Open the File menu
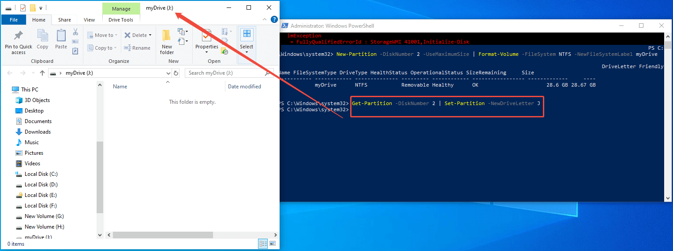Viewport: 673px width, 251px height. [x=14, y=20]
